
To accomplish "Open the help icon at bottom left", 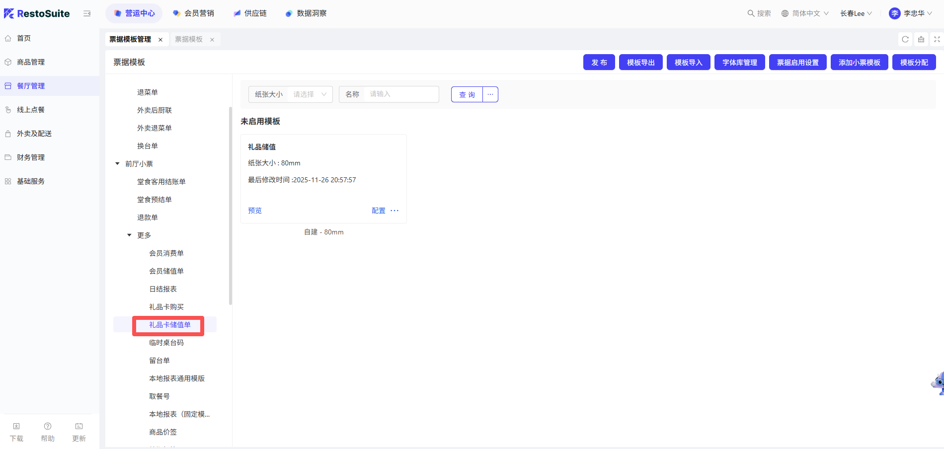I will click(48, 427).
